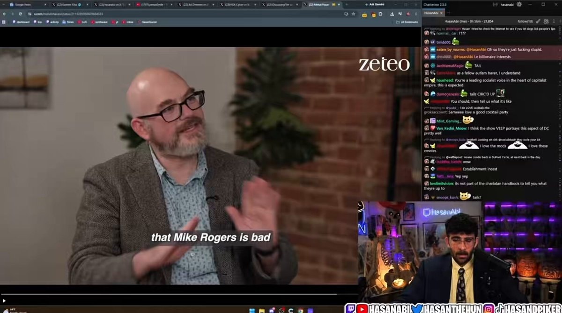Switch to the YouTube (1797) browser tab
562x313 pixels.
click(155, 4)
